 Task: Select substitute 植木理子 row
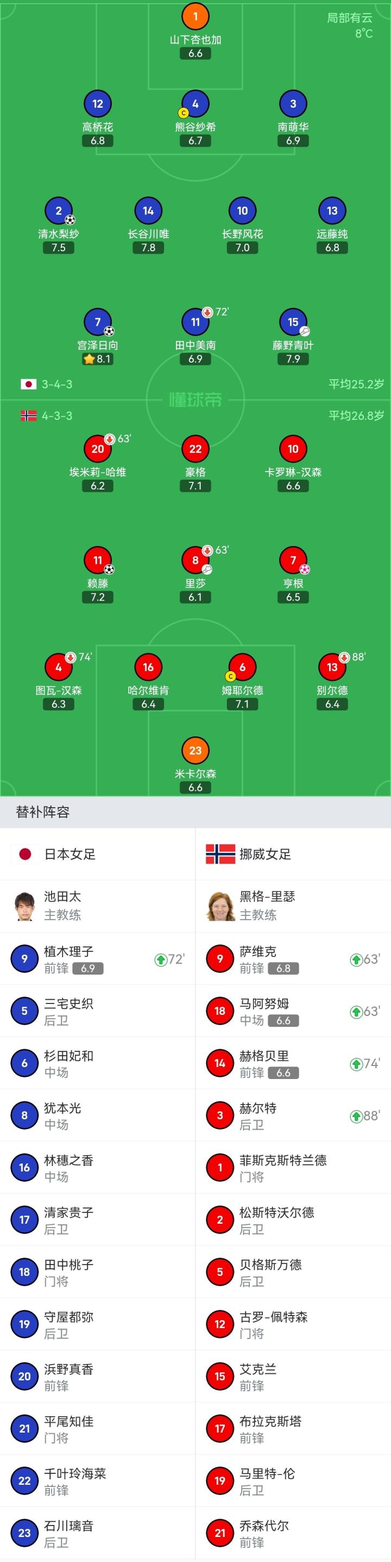tap(97, 959)
